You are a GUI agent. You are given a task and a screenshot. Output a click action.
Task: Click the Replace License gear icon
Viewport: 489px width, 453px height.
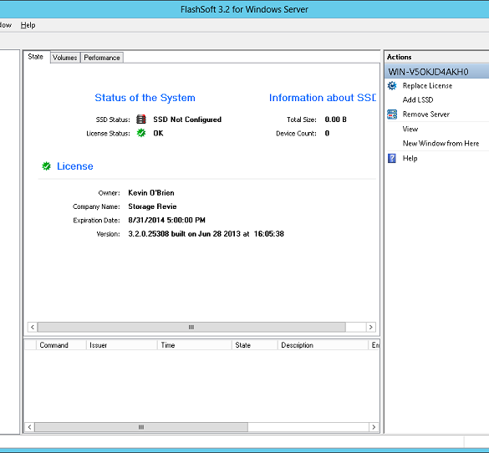click(392, 86)
